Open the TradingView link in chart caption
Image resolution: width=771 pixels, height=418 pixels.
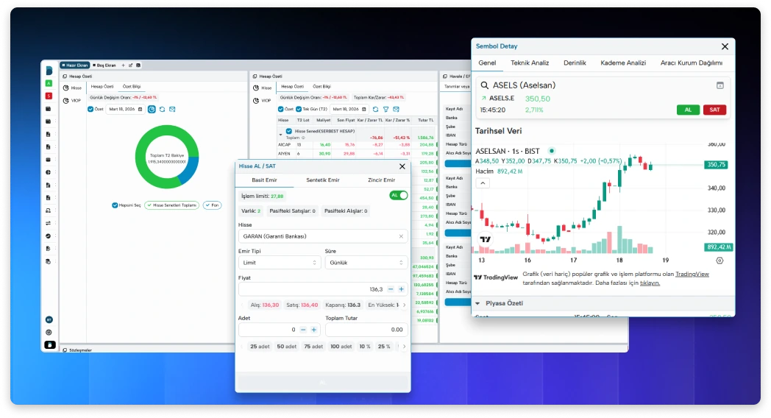(x=692, y=274)
